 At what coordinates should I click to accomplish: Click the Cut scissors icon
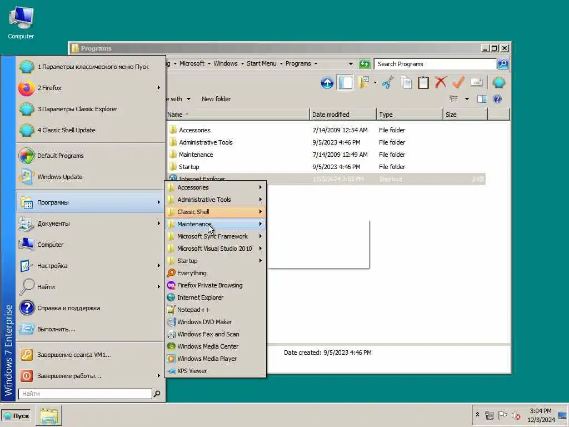tap(388, 83)
